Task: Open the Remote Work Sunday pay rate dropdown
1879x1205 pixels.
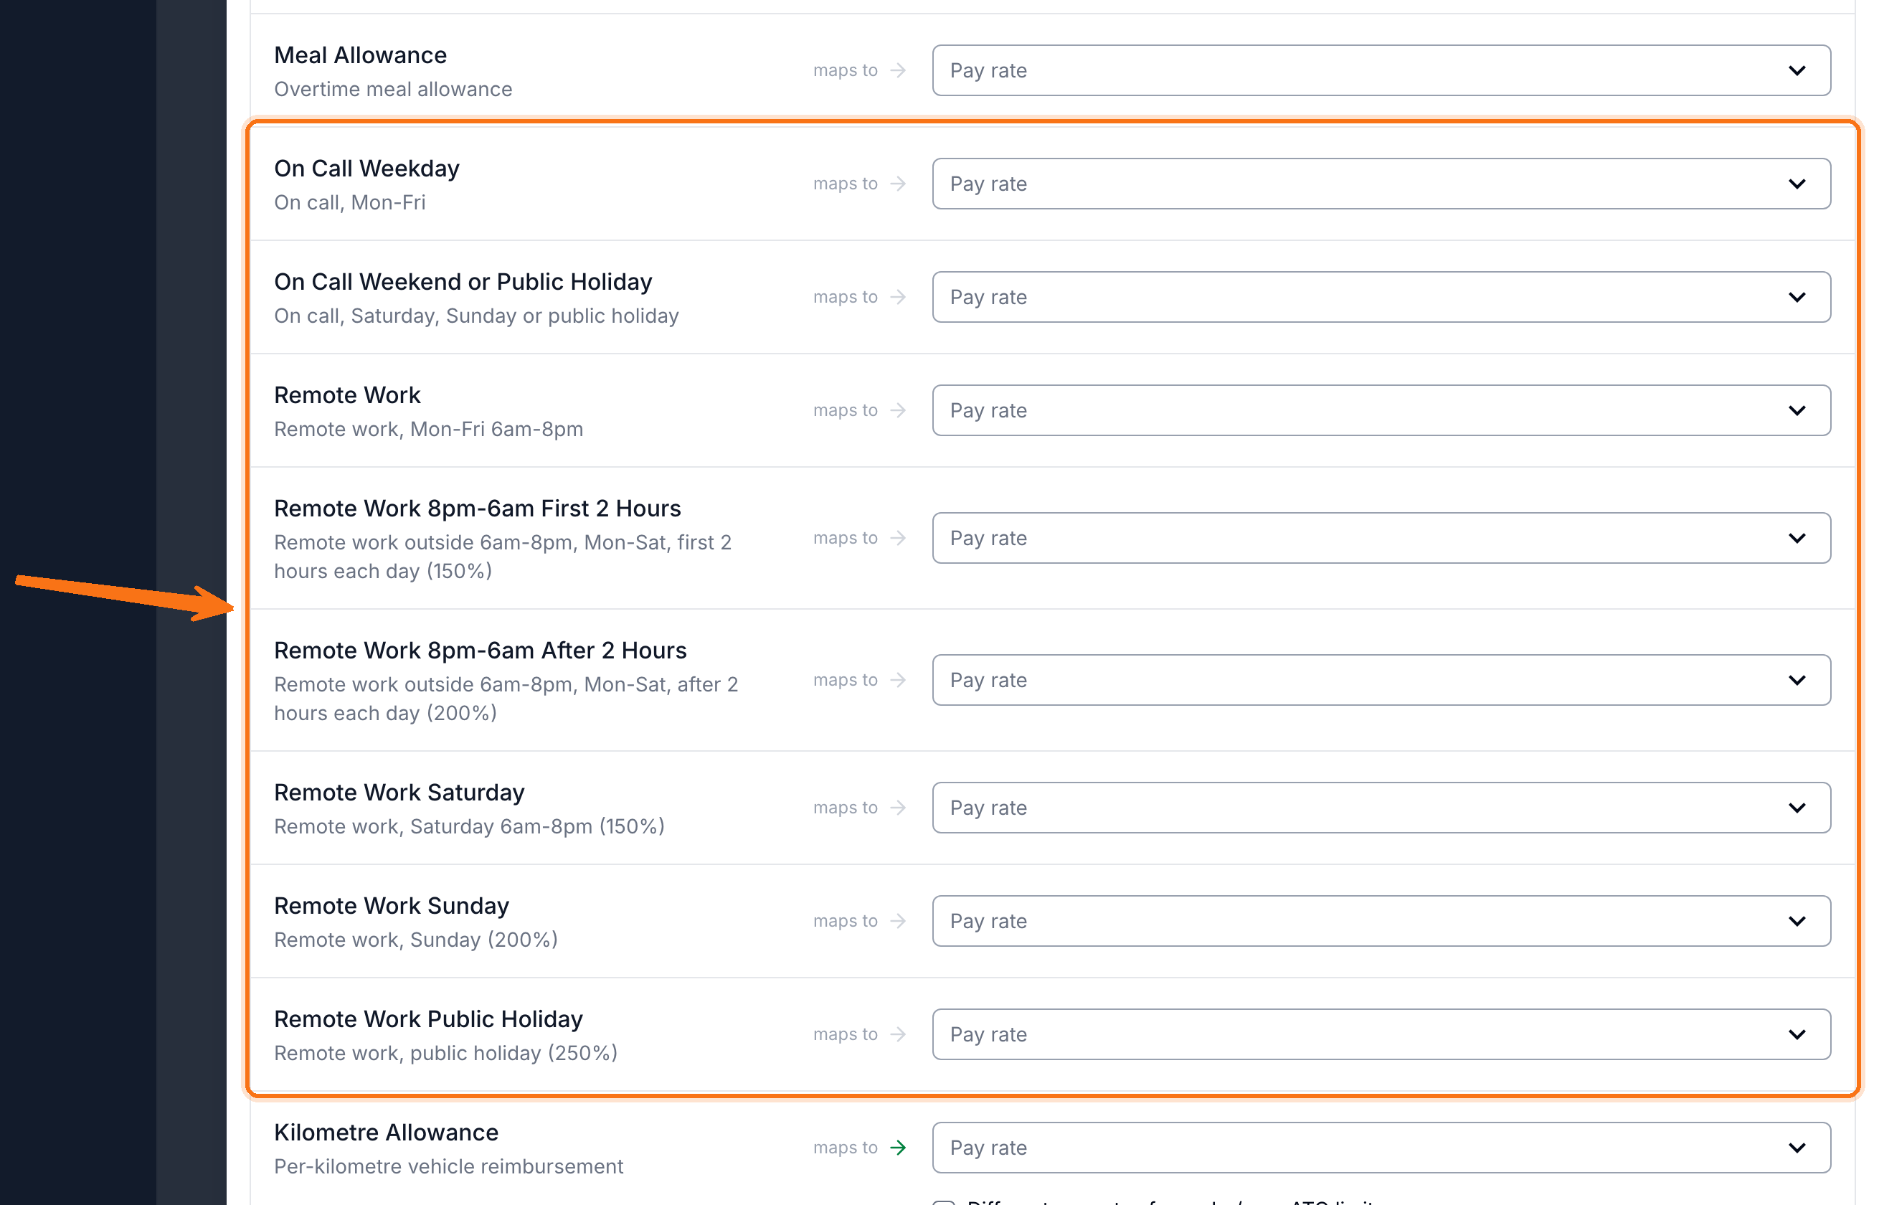Action: 1381,921
